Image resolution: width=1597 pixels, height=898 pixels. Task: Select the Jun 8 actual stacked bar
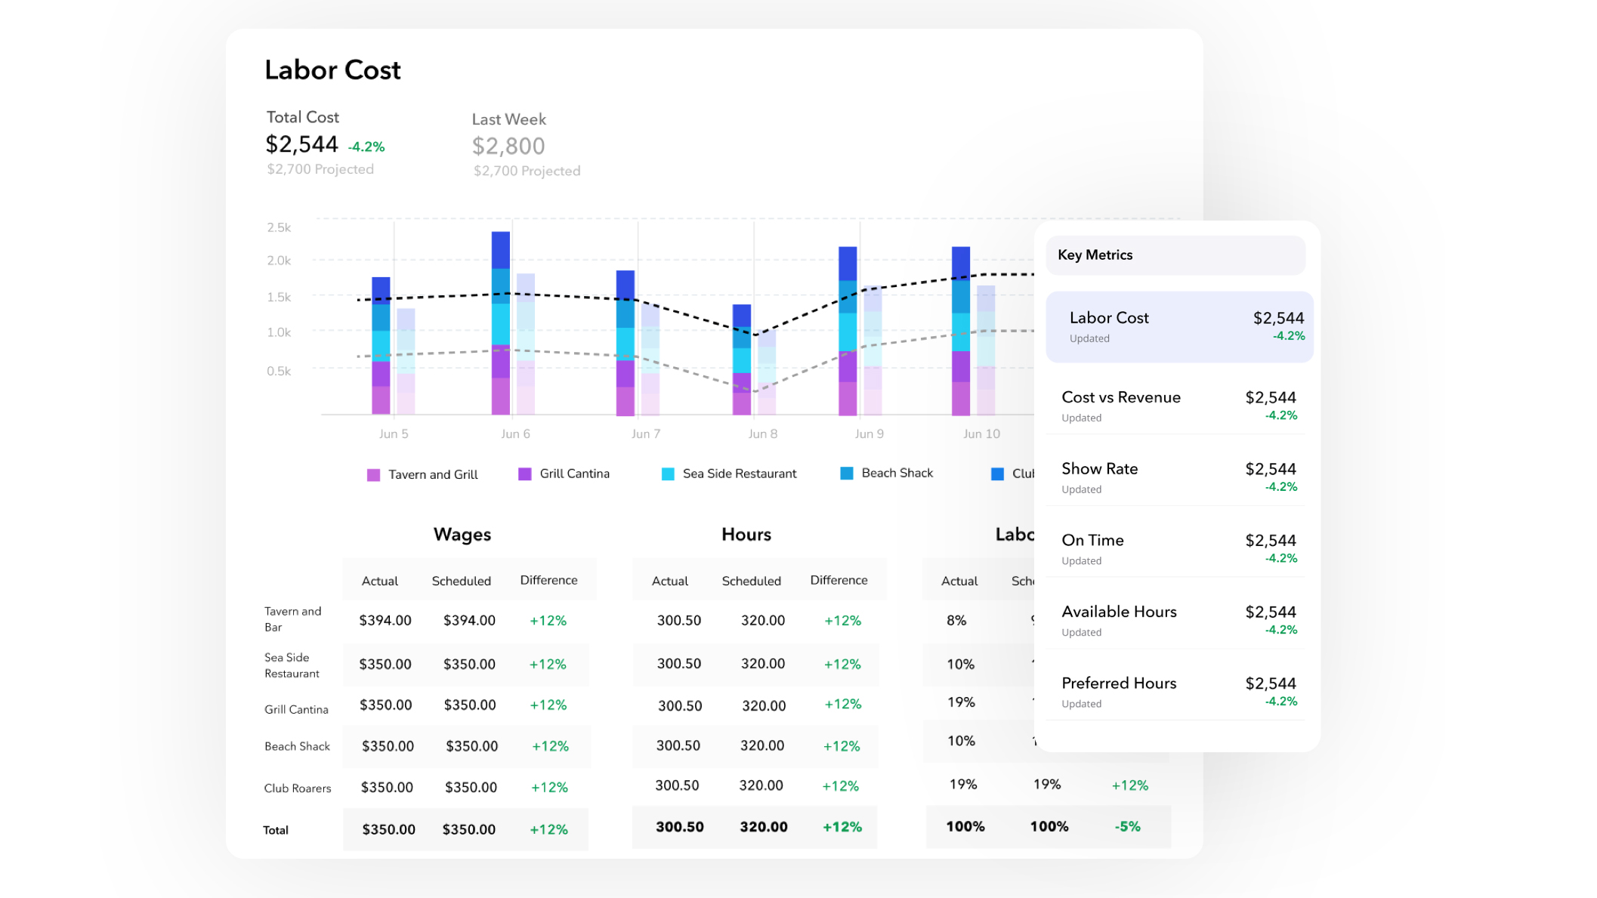[x=742, y=360]
